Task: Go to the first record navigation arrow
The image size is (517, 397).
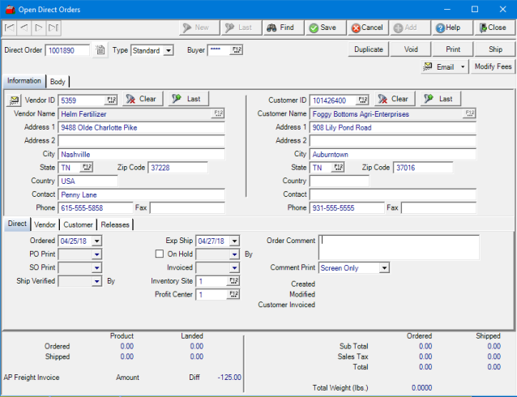Action: pos(10,28)
